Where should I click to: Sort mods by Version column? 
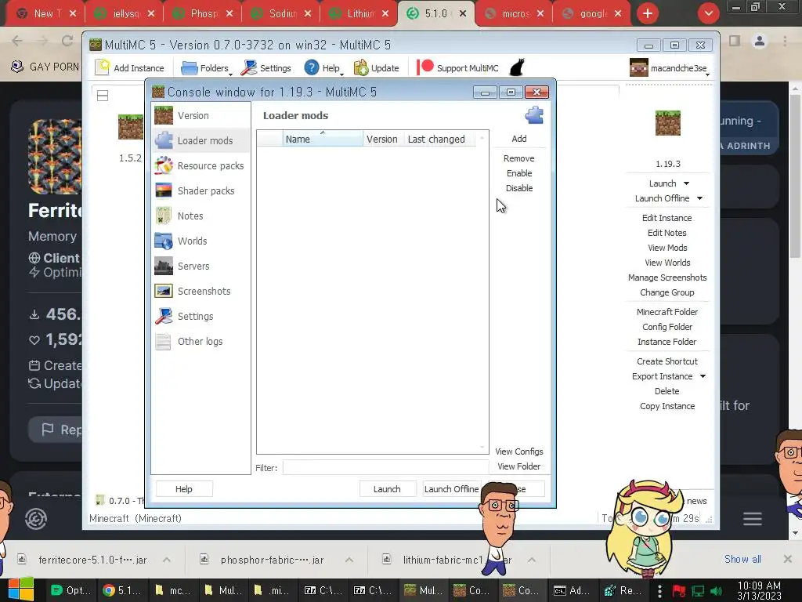382,140
